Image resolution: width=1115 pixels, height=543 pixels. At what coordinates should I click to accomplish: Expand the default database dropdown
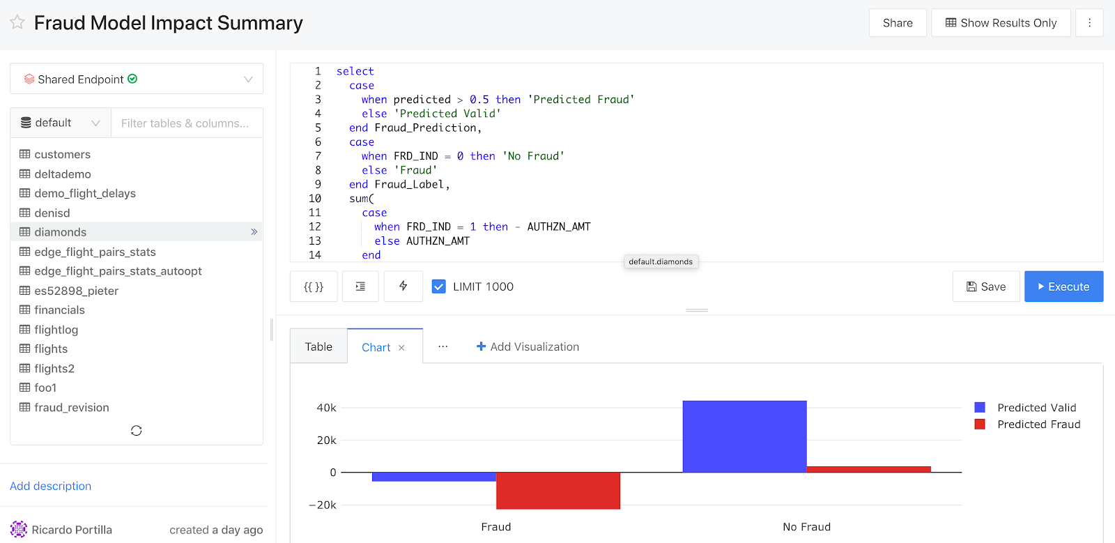(61, 123)
